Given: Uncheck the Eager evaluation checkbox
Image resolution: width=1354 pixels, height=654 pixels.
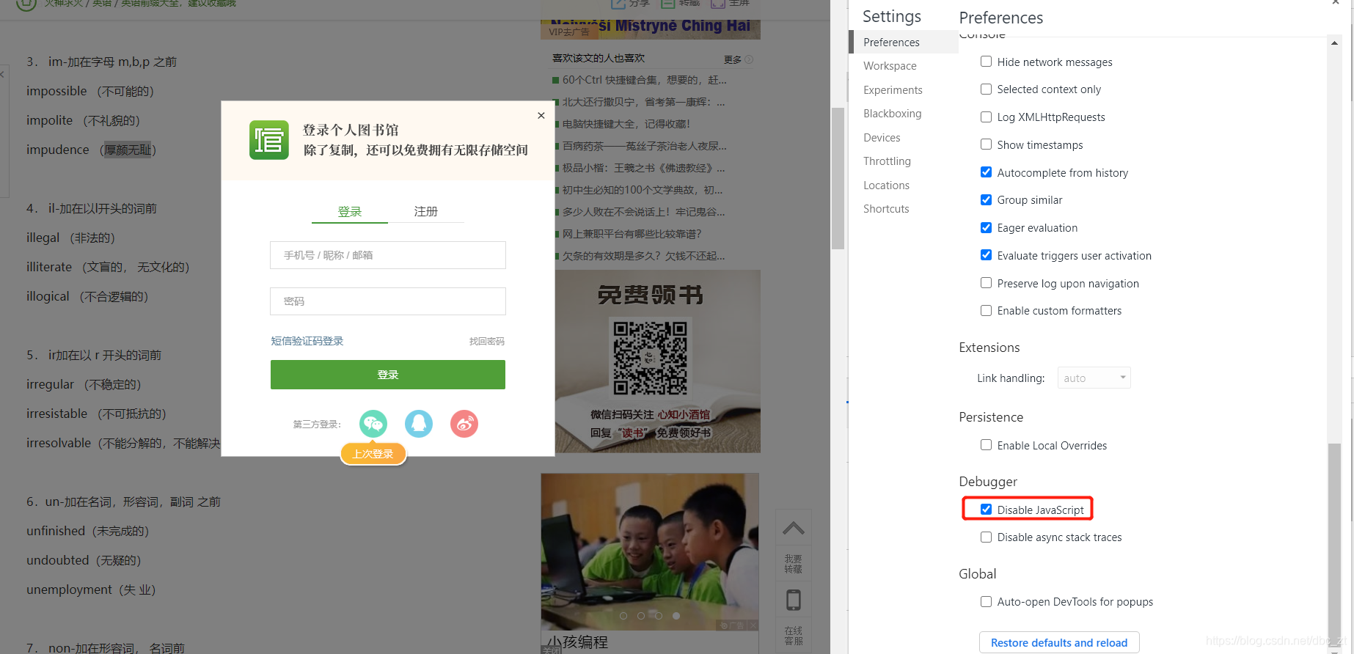Looking at the screenshot, I should [986, 227].
